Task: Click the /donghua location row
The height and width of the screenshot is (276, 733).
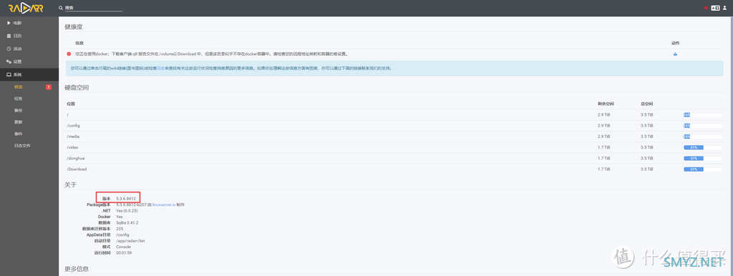Action: (394, 158)
